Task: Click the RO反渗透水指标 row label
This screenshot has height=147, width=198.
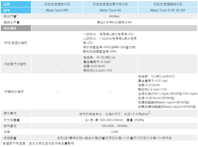Action: click(x=16, y=43)
